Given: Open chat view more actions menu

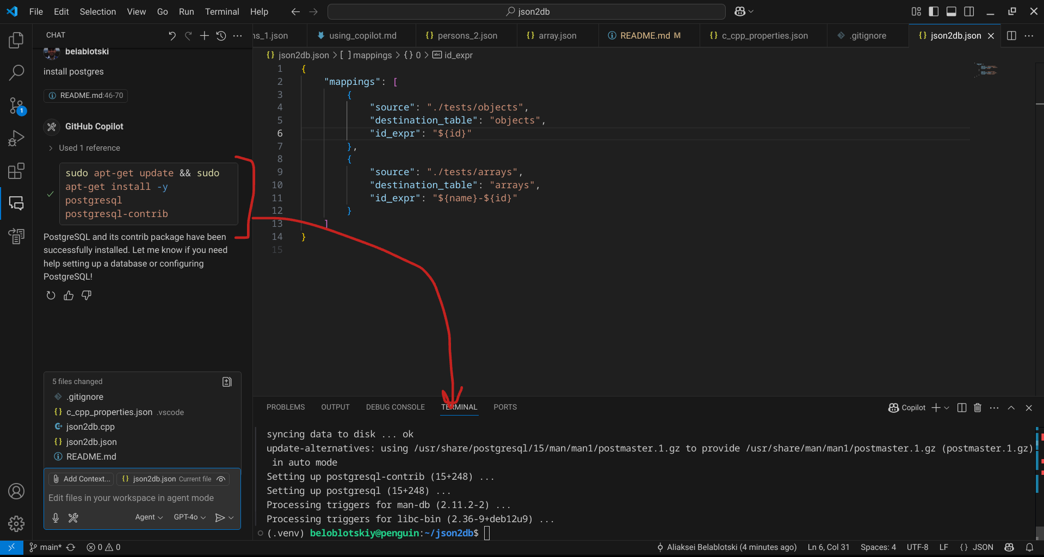Looking at the screenshot, I should pyautogui.click(x=237, y=35).
